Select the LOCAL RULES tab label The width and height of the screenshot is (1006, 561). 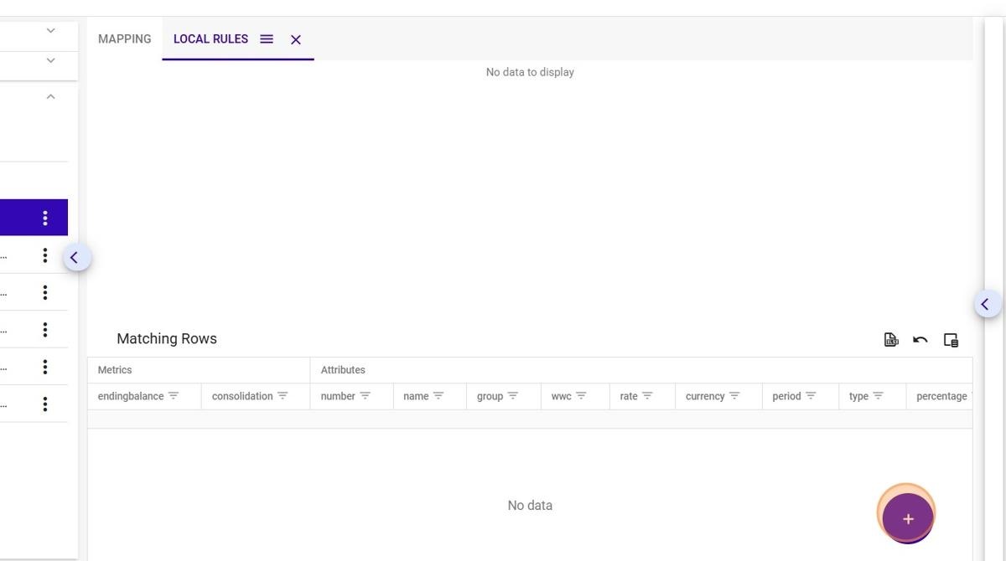coord(210,39)
